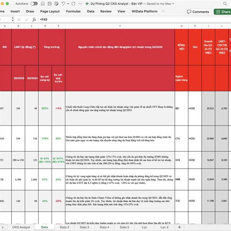Click the 'So với cùng kỳ' subheader cell
The height and width of the screenshot is (231, 231).
click(45, 78)
